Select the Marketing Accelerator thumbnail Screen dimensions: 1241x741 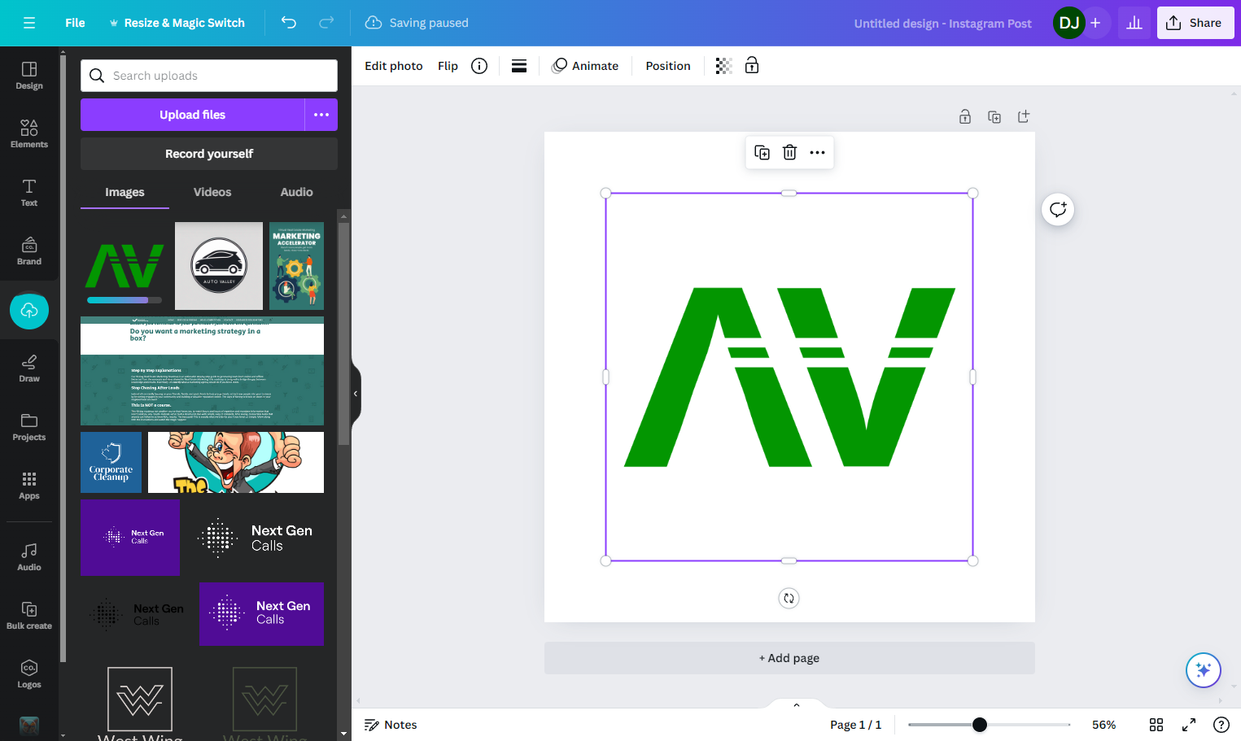[x=296, y=266]
